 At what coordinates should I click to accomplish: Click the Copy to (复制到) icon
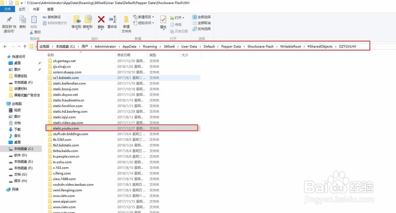coord(88,20)
